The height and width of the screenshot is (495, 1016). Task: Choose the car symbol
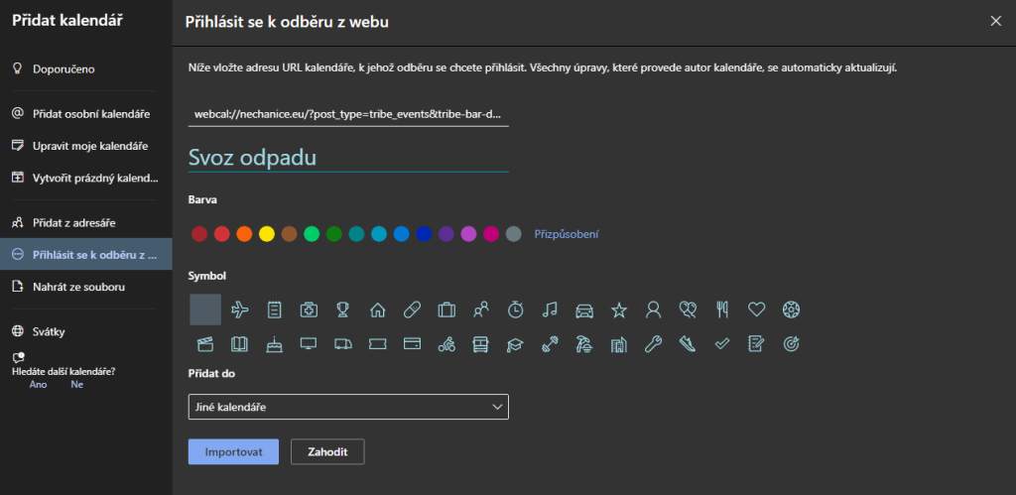(x=584, y=309)
